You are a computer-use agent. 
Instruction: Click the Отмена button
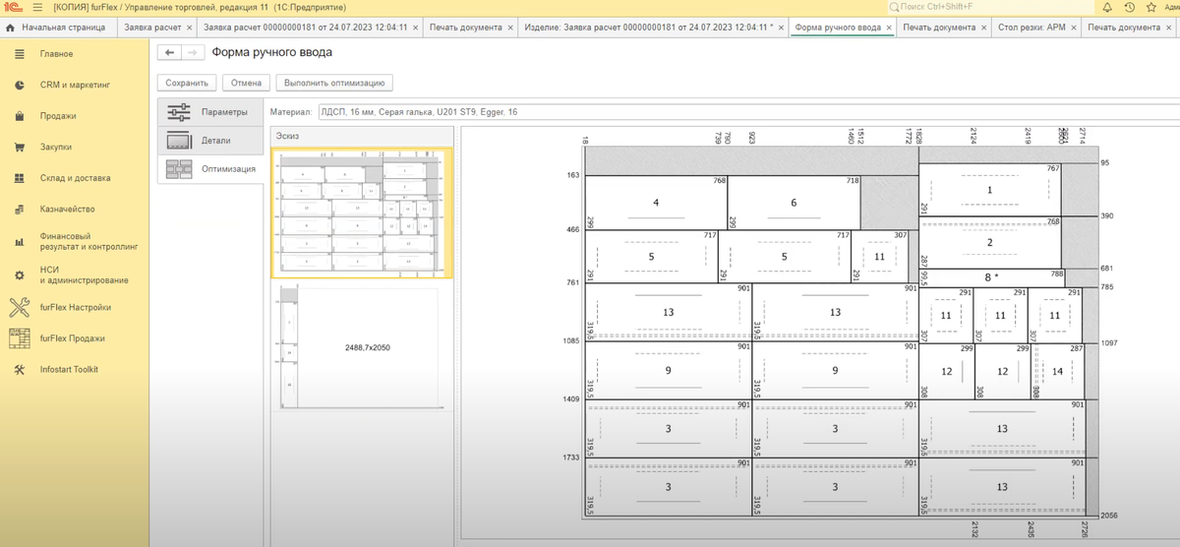pyautogui.click(x=246, y=84)
